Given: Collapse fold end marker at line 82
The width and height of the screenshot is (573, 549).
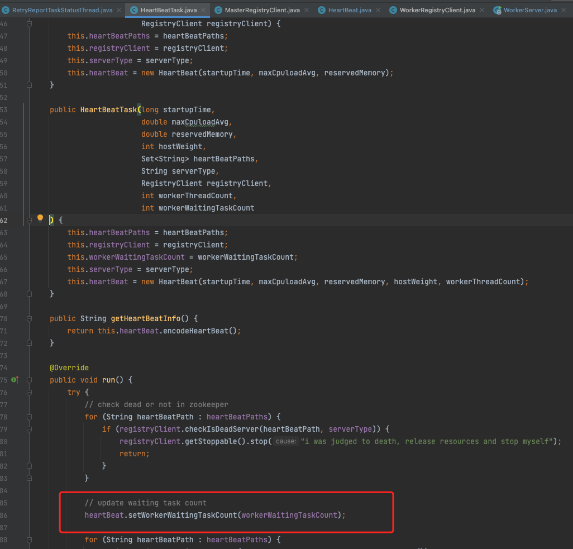Looking at the screenshot, I should (29, 466).
